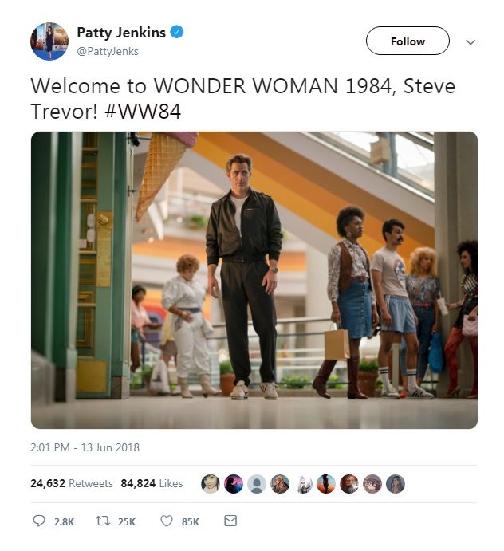Click the retweet arrows icon
This screenshot has width=504, height=551.
tap(103, 521)
